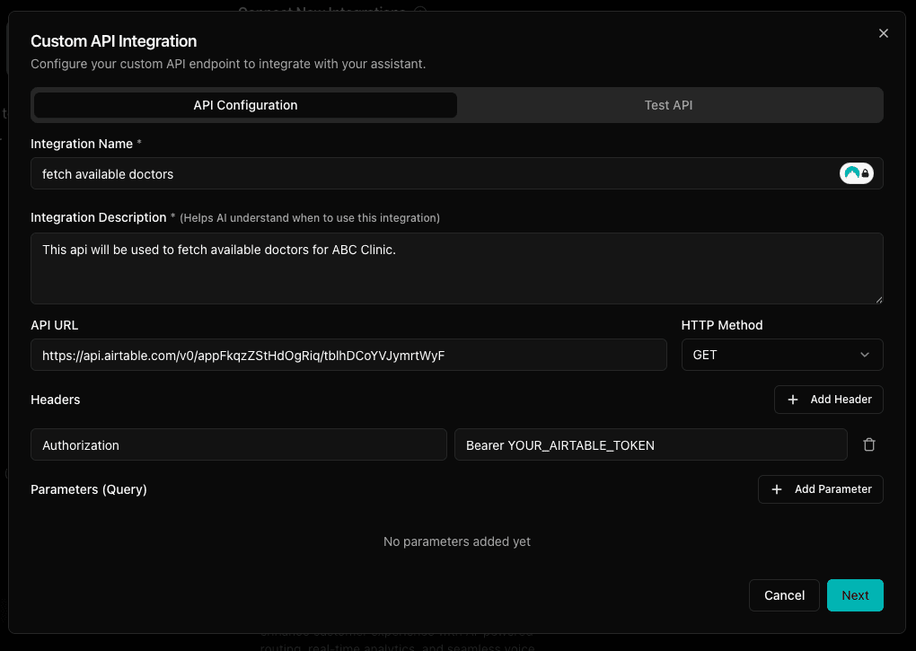
Task: Click the Add Header button
Action: [828, 399]
